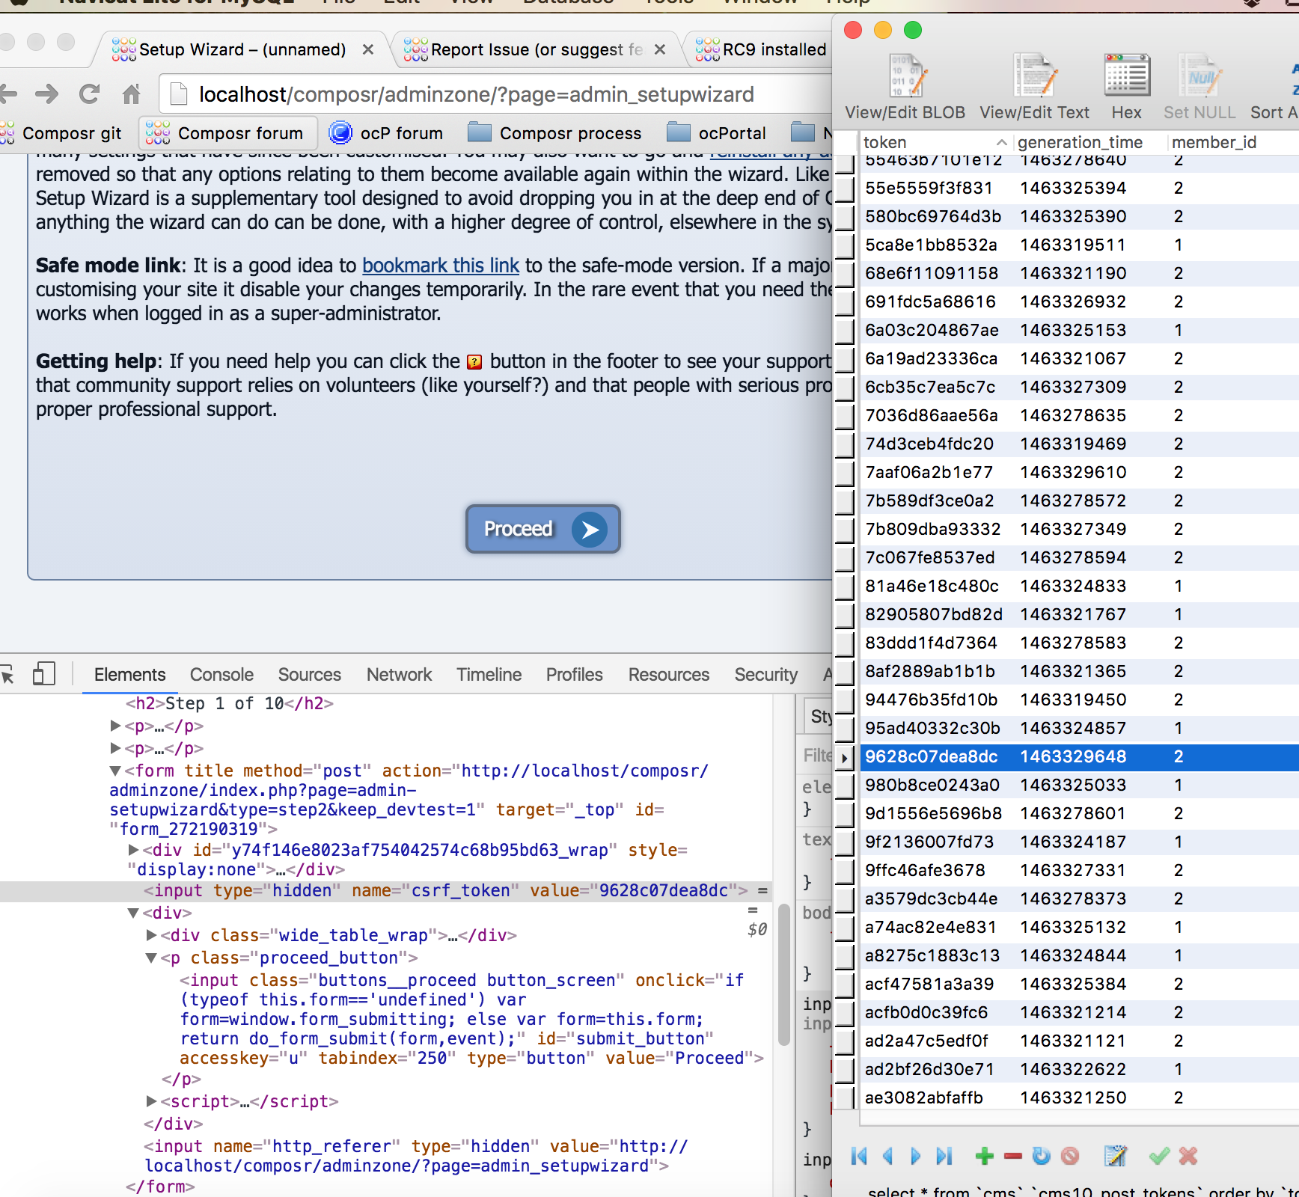Sort by the token column header
1299x1197 pixels.
click(x=935, y=142)
